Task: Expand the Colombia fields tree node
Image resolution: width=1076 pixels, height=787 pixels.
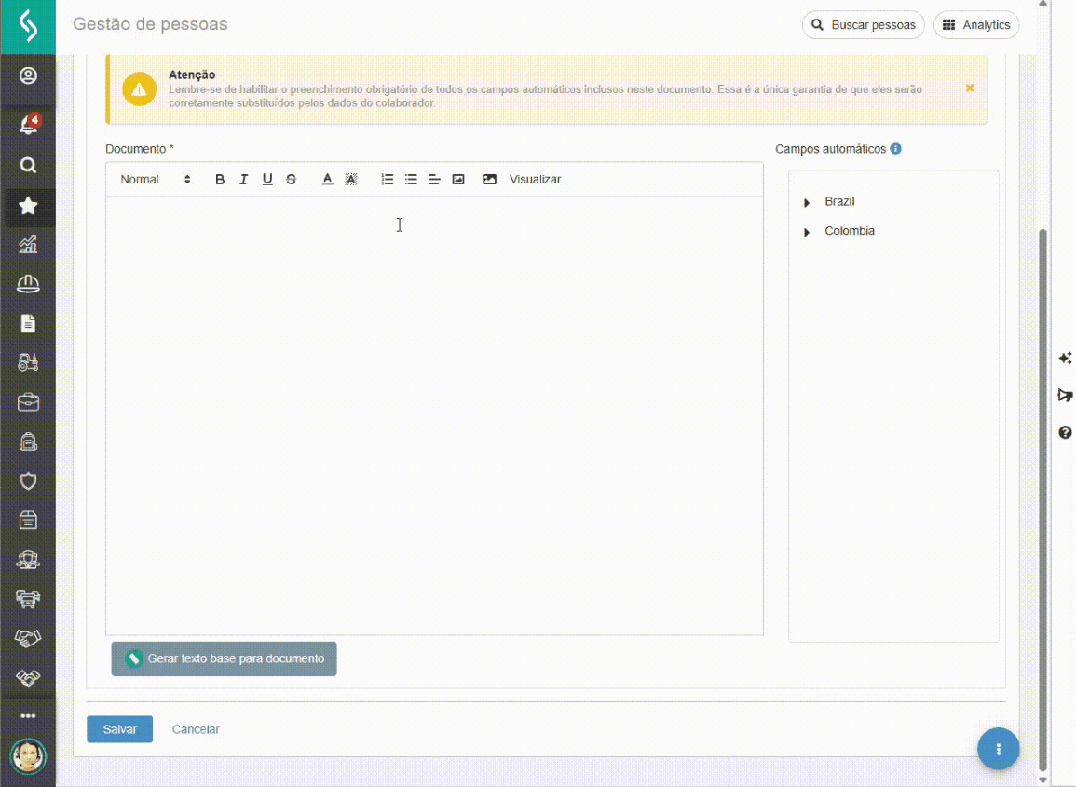Action: click(x=807, y=232)
